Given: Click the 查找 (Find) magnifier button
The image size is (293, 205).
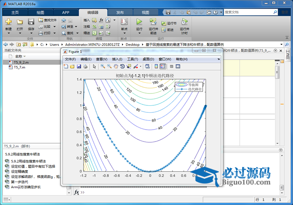Looking at the screenshot, I should pos(68,33).
